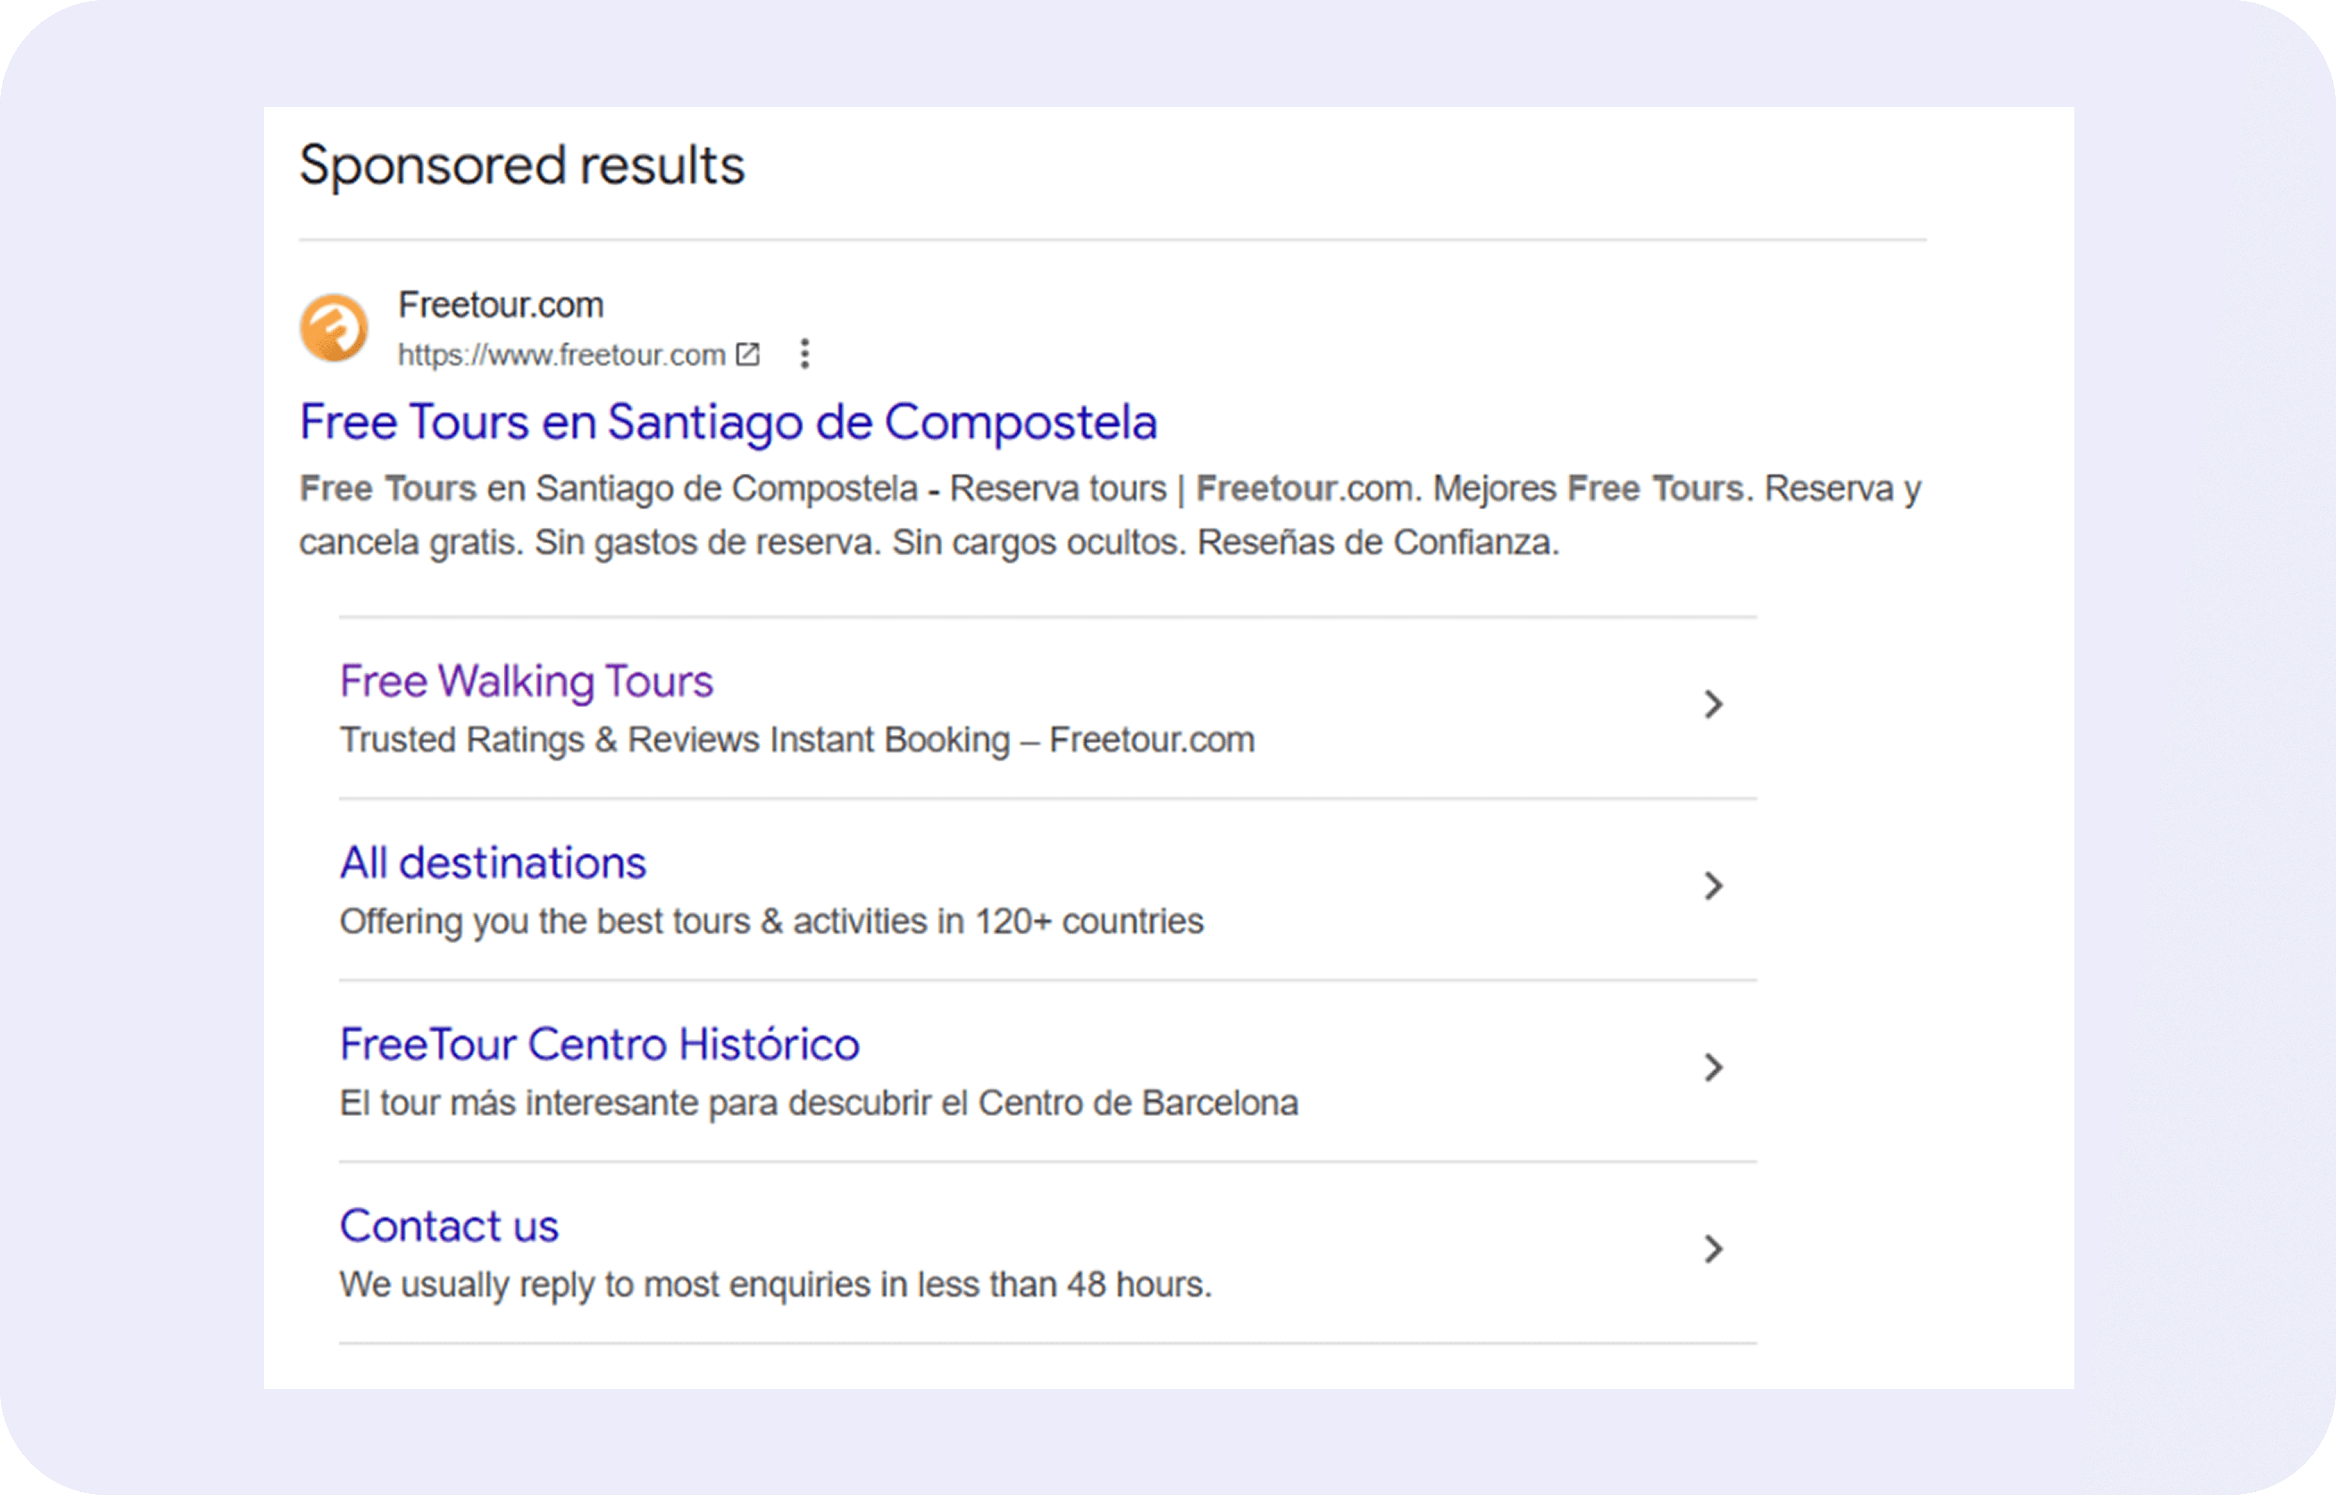The width and height of the screenshot is (2336, 1495).
Task: Open the Contact us sitelink
Action: [x=449, y=1226]
